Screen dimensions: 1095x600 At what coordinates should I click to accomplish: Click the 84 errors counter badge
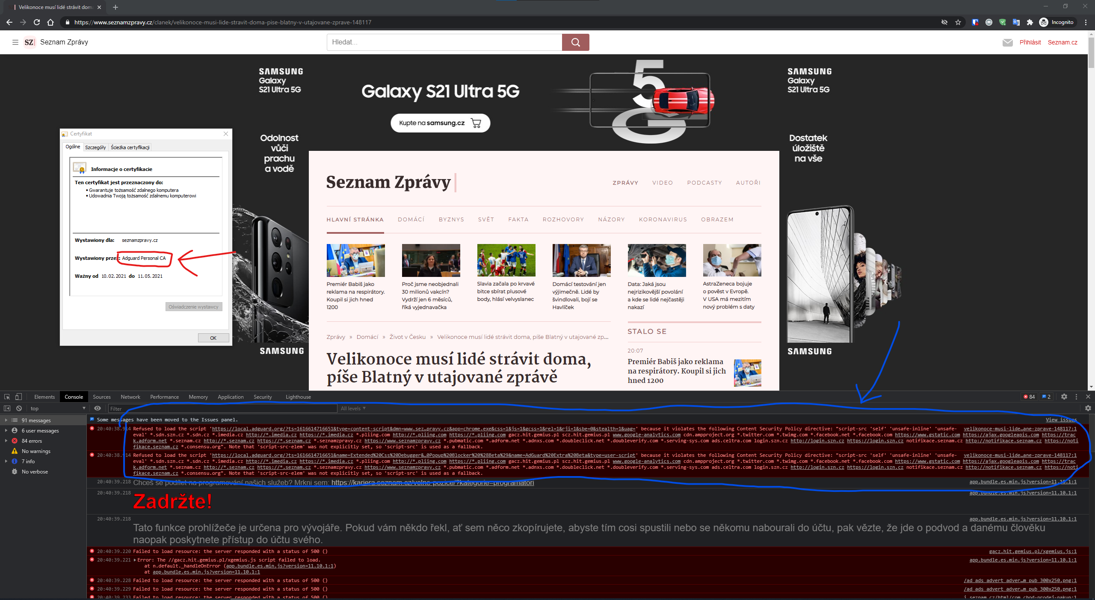[x=1028, y=397]
